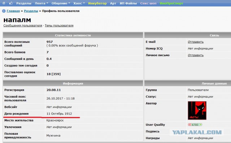Click the Профиль пользователя breadcrumb text

[x=61, y=11]
